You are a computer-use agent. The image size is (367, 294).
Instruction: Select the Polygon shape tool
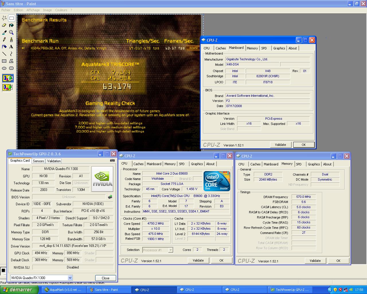[11, 61]
